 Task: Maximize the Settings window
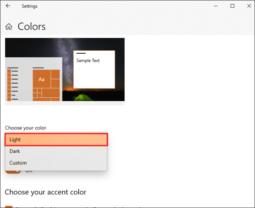(x=232, y=6)
